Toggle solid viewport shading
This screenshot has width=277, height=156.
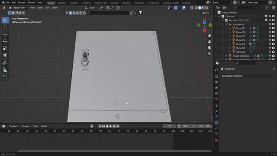click(200, 8)
